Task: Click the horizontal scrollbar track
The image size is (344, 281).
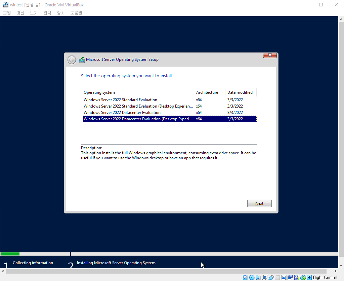Action: pyautogui.click(x=166, y=271)
